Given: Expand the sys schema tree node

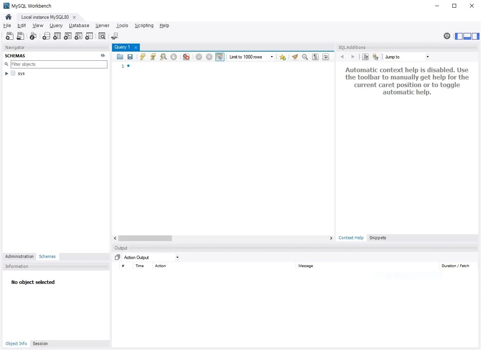Looking at the screenshot, I should [6, 73].
